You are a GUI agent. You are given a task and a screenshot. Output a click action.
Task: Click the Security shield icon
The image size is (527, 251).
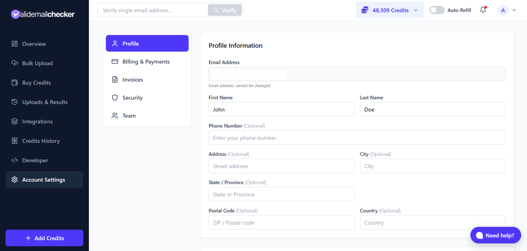coord(115,97)
